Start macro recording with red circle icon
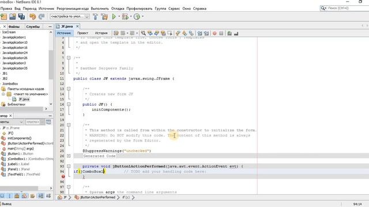The width and height of the screenshot is (369, 207). point(214,33)
